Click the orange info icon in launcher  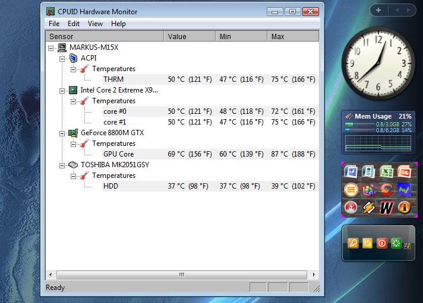(404, 208)
